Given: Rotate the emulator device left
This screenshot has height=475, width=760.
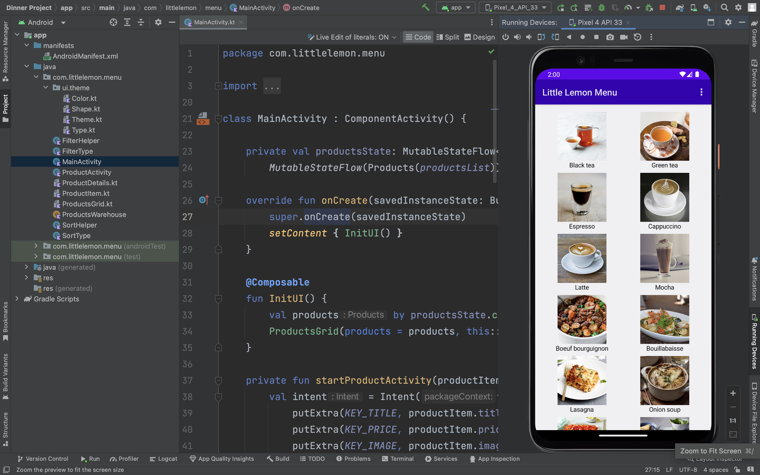Looking at the screenshot, I should (x=541, y=37).
